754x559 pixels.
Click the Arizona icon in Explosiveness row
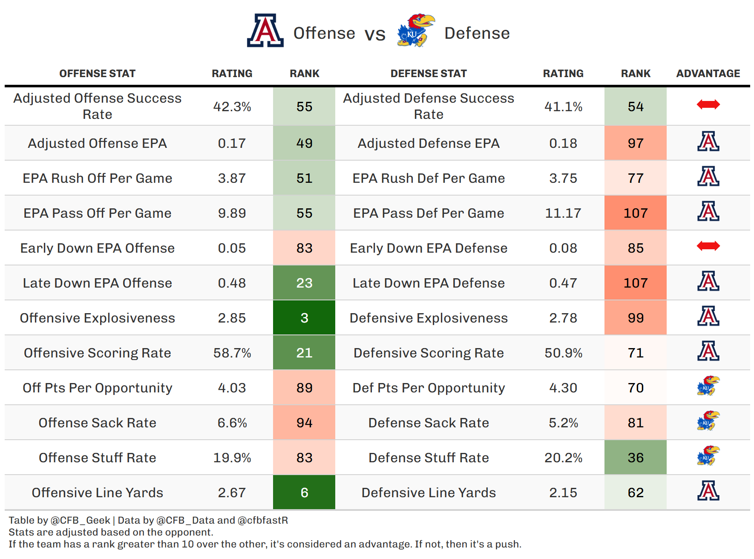tap(708, 316)
